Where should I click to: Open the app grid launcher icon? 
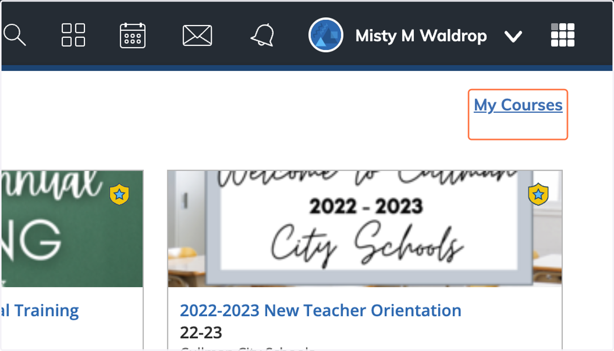(x=562, y=35)
